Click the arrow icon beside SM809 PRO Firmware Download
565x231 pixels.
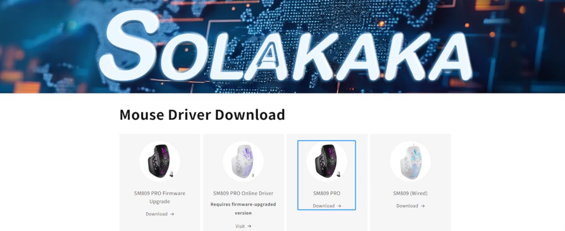click(172, 214)
